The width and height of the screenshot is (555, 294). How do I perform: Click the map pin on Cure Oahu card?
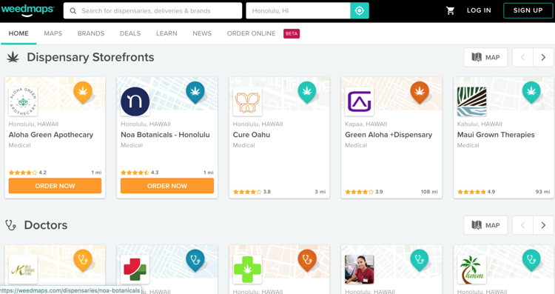click(x=307, y=93)
